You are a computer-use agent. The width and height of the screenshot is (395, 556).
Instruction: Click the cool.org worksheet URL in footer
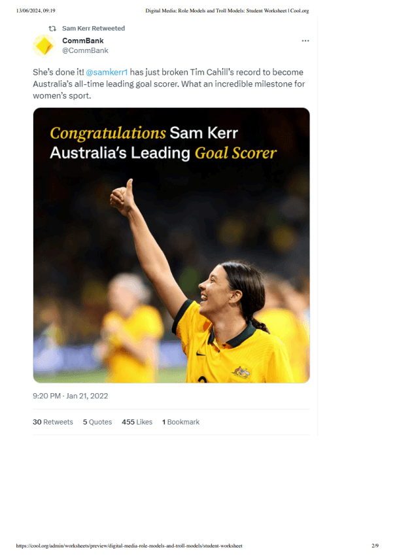tap(129, 546)
